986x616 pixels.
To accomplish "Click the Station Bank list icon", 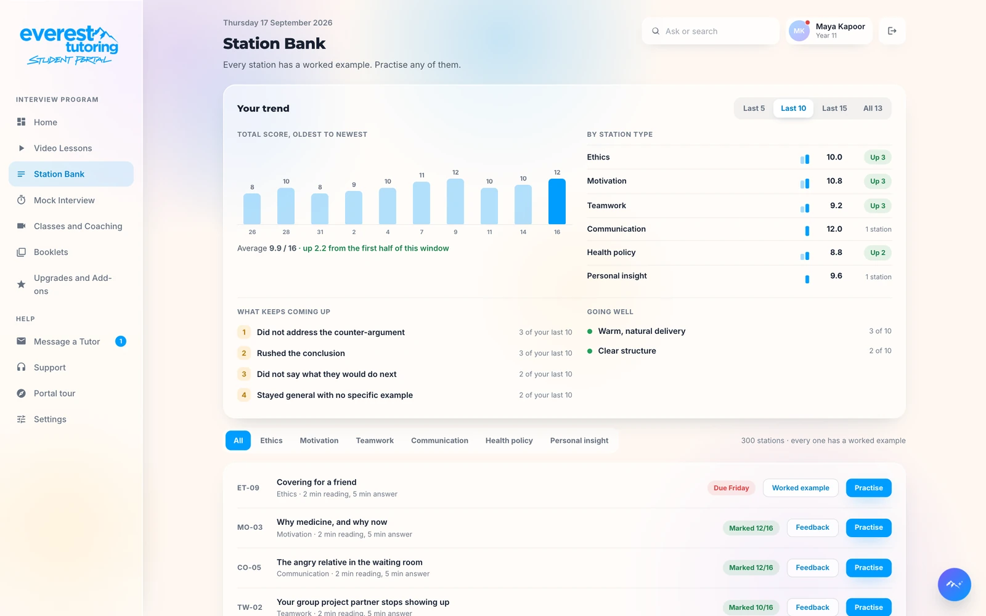I will click(21, 174).
